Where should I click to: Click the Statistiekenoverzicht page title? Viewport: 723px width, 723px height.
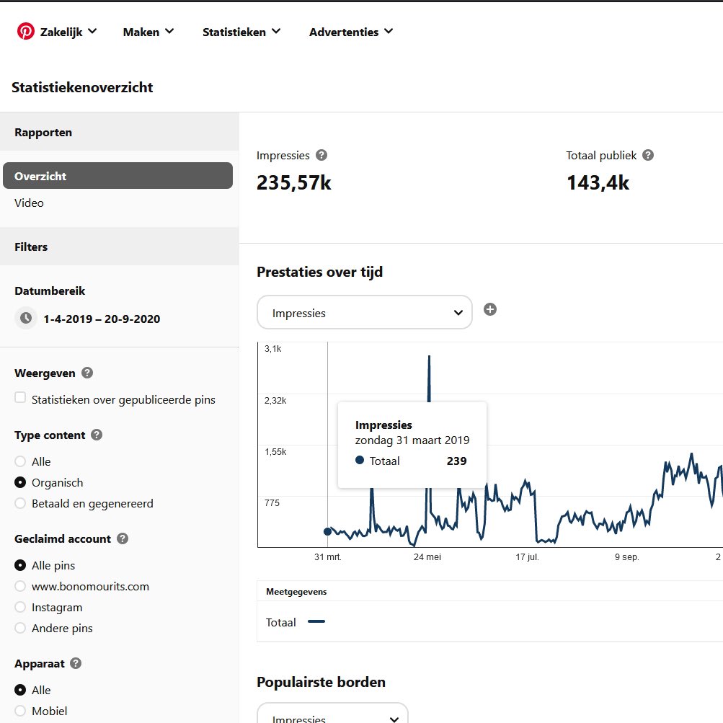(82, 87)
